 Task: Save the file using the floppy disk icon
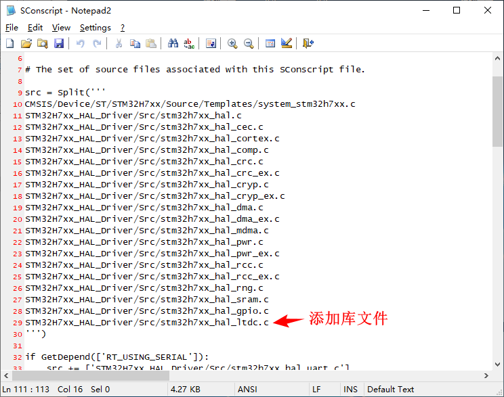tap(59, 43)
